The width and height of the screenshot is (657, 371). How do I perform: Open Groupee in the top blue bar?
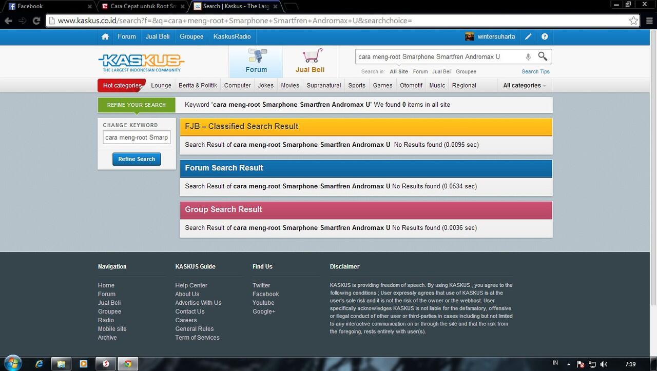coord(191,36)
